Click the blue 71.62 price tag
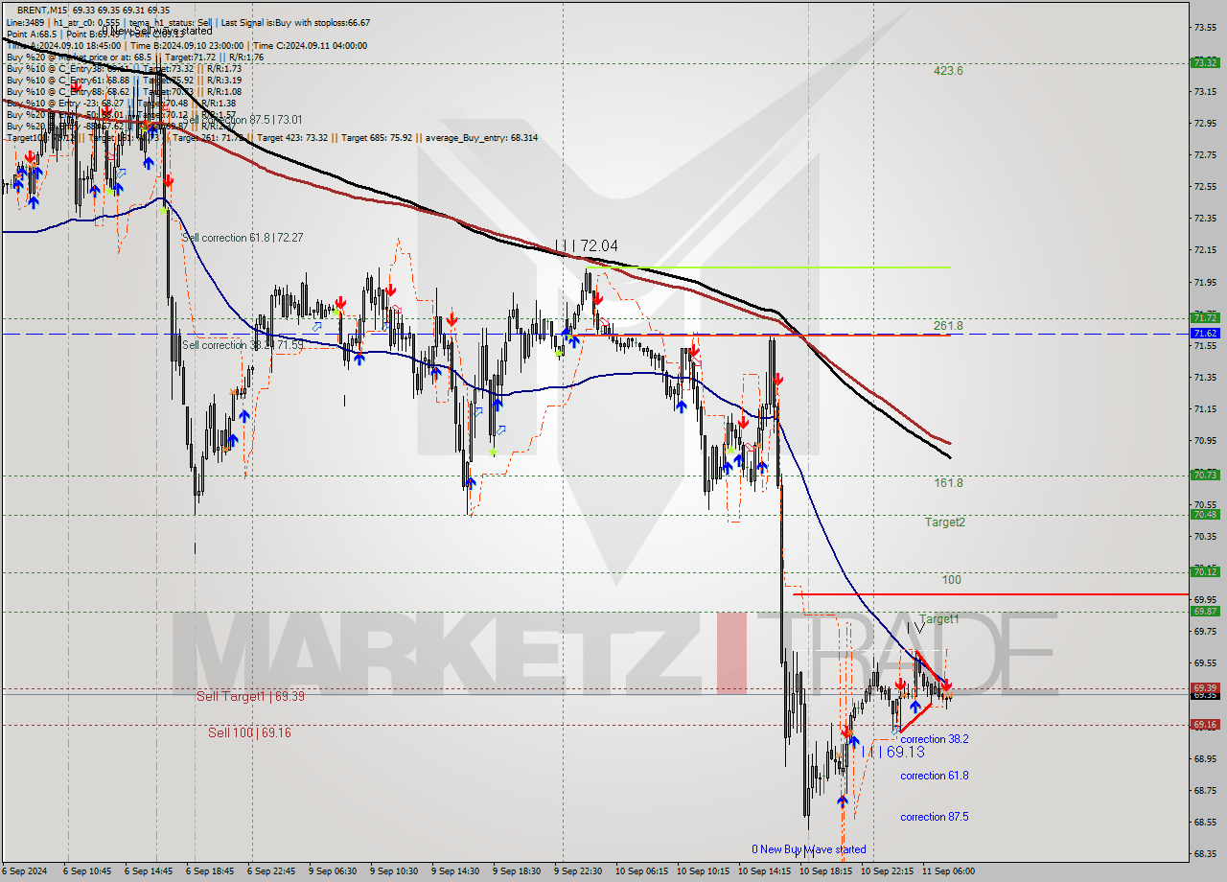The height and width of the screenshot is (882, 1227). 1204,333
